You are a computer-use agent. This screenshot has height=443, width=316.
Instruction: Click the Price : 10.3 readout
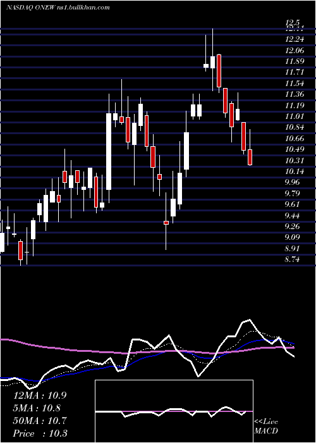[40, 434]
